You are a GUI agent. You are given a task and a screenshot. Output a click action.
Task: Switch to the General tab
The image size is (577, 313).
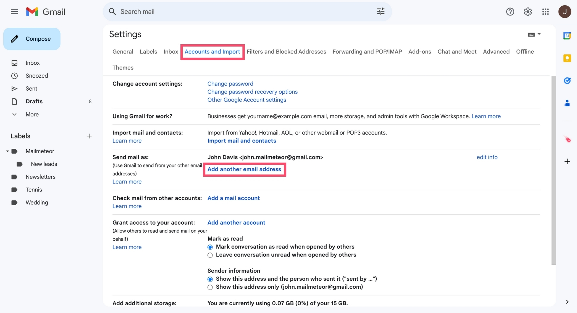coord(122,52)
